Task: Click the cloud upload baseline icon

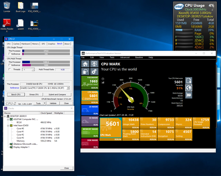Action: (x=85, y=71)
